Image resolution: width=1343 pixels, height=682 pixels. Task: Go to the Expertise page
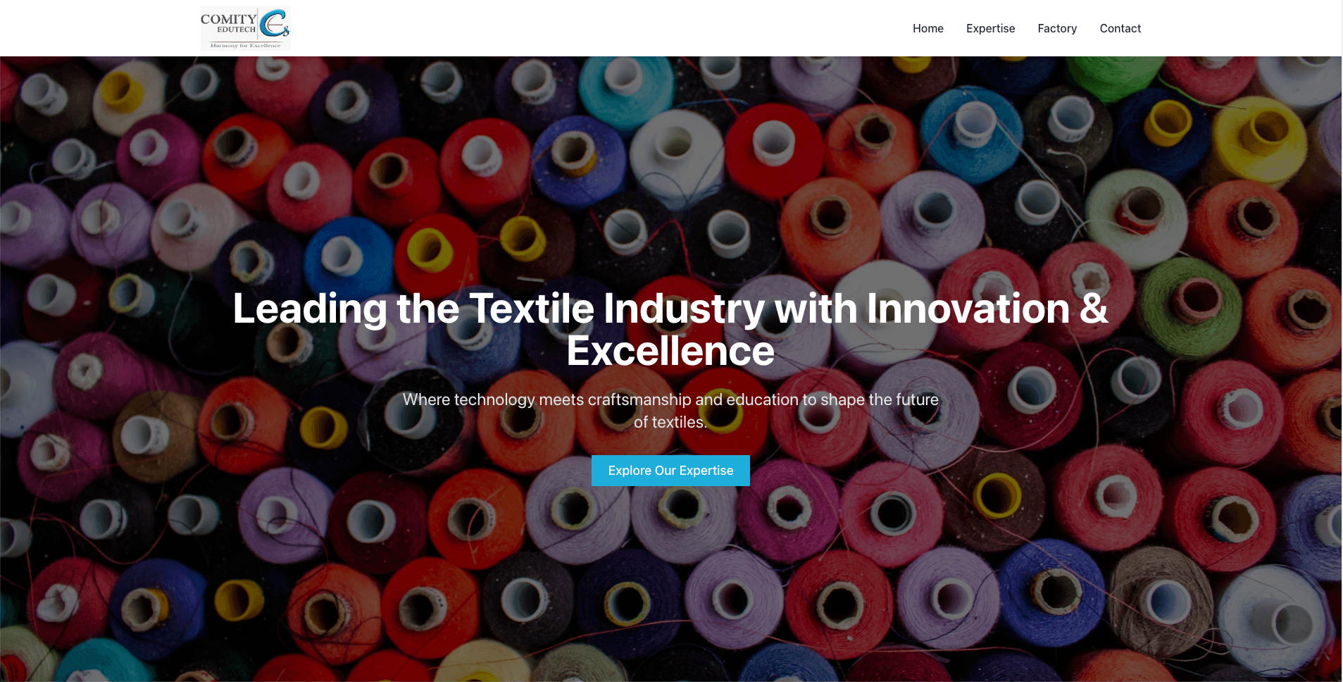tap(990, 28)
